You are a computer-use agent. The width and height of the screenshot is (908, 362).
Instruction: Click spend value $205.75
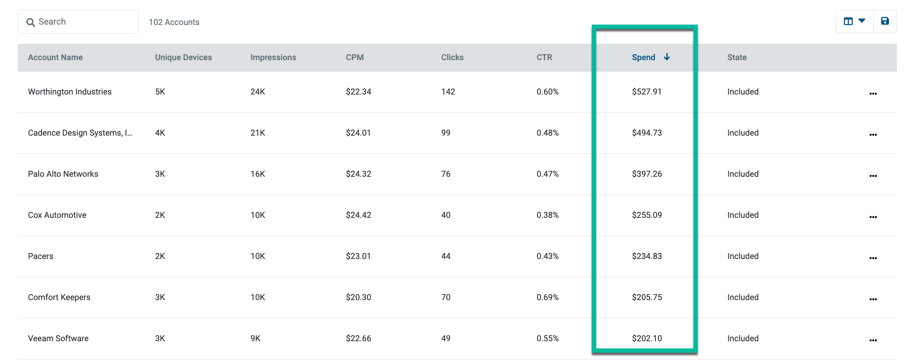tap(647, 297)
